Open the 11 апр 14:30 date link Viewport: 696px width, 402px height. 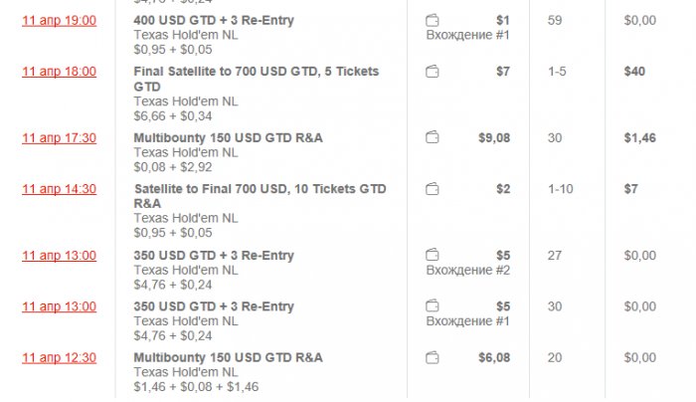click(59, 189)
